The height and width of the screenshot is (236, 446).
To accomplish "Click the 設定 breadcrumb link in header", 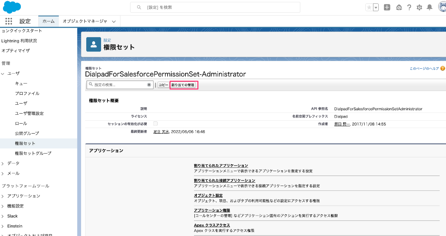I will click(x=107, y=40).
